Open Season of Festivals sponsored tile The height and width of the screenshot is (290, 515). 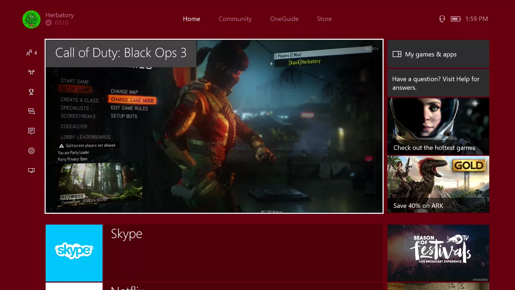(x=438, y=253)
